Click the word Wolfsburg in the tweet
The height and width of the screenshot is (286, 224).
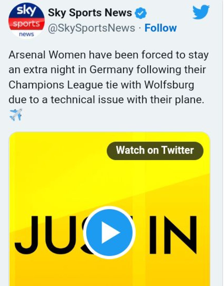(x=169, y=85)
